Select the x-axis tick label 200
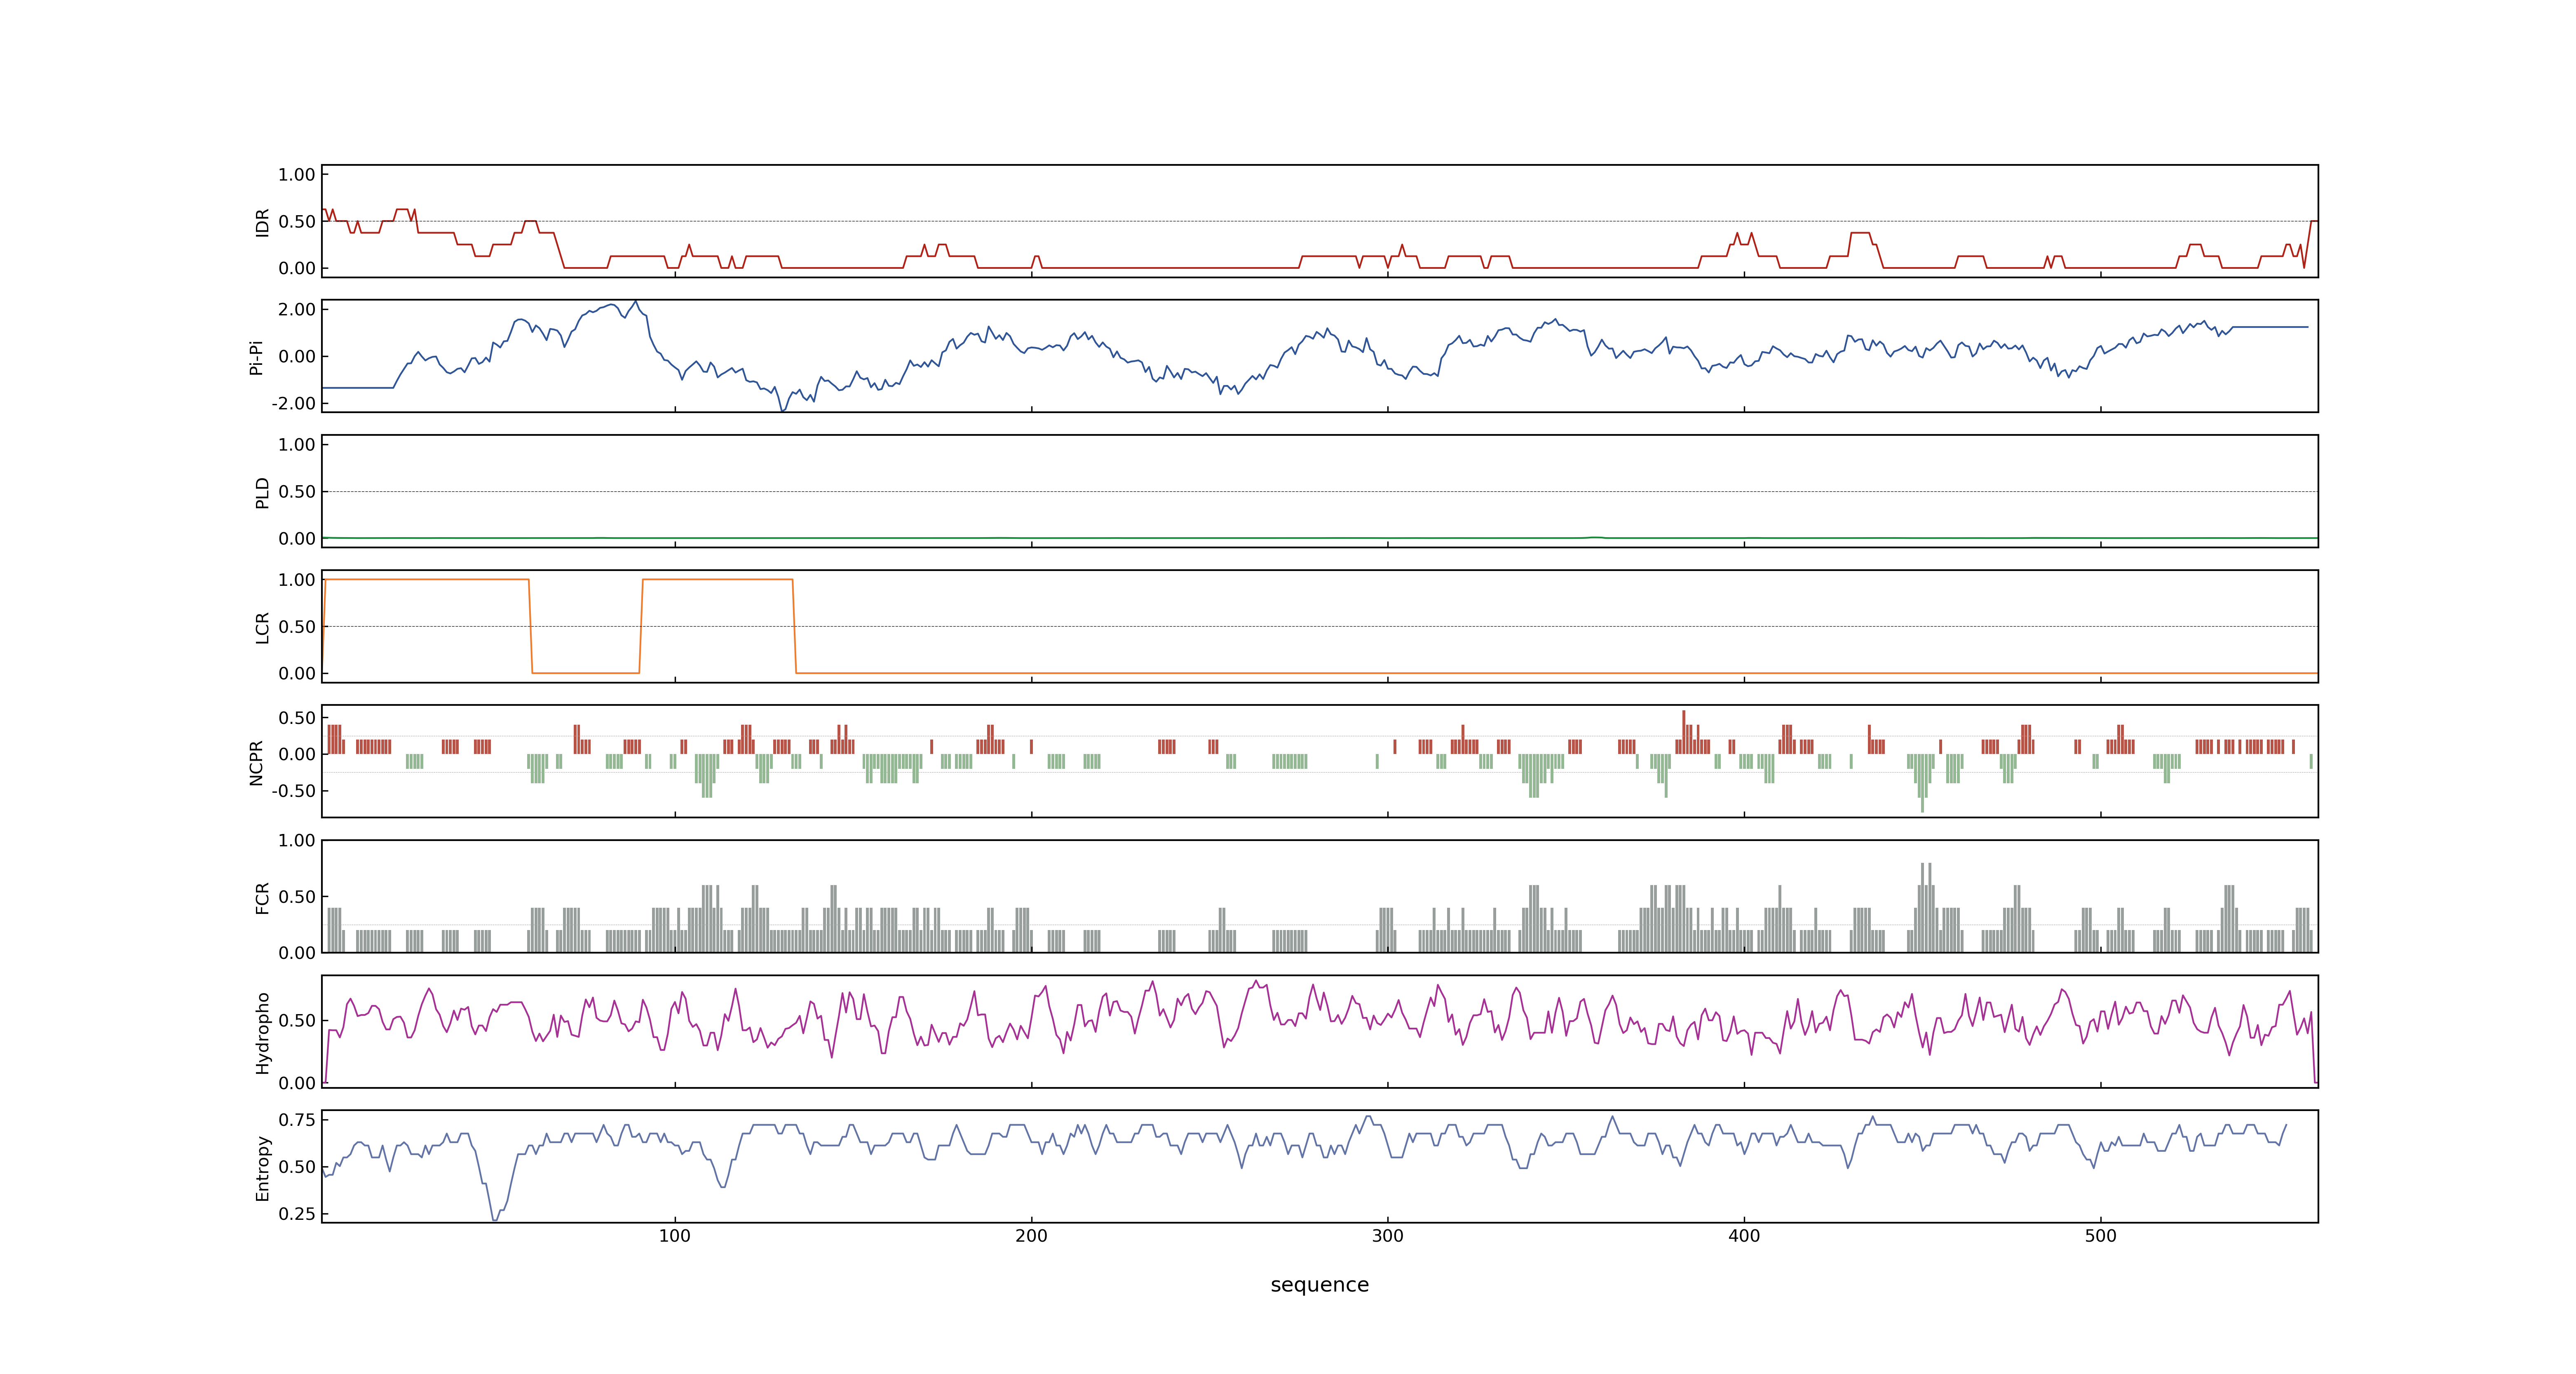The height and width of the screenshot is (1374, 2576). click(1031, 1236)
